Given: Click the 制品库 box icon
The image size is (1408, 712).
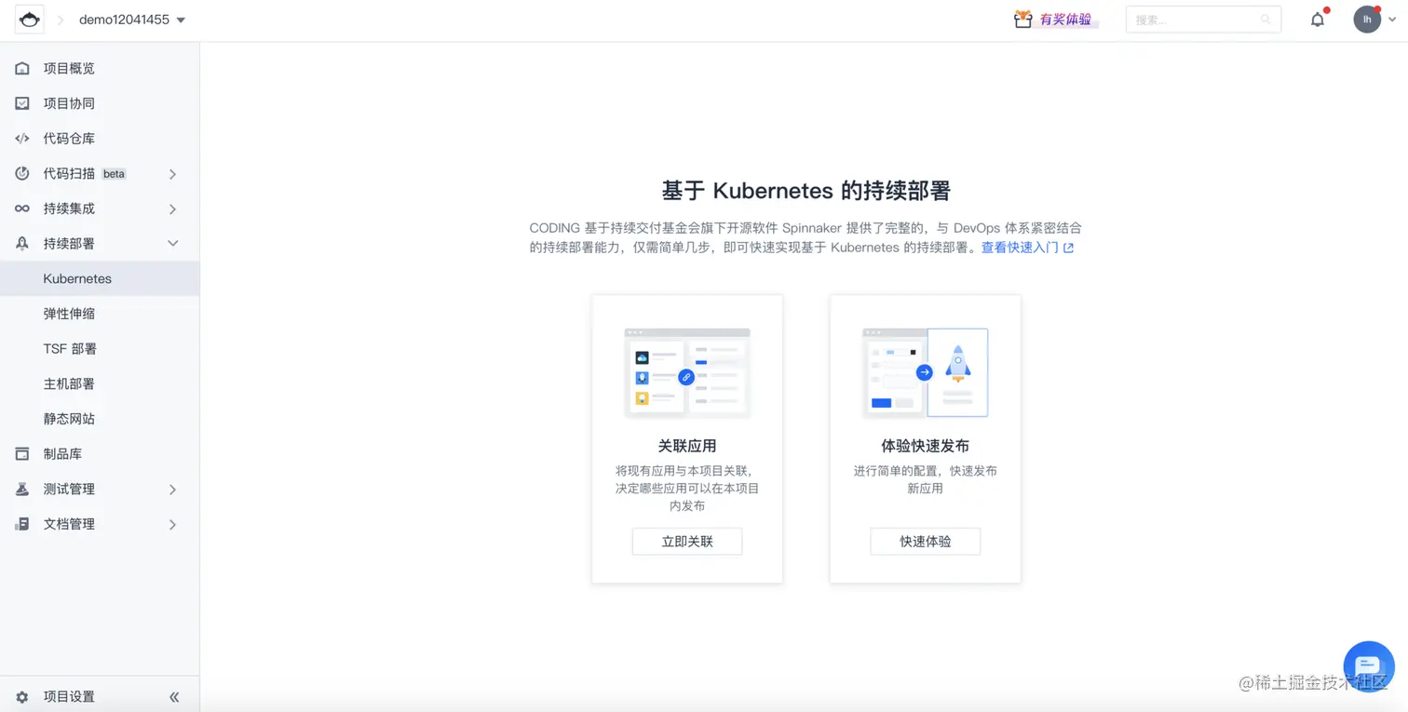Looking at the screenshot, I should (x=22, y=454).
